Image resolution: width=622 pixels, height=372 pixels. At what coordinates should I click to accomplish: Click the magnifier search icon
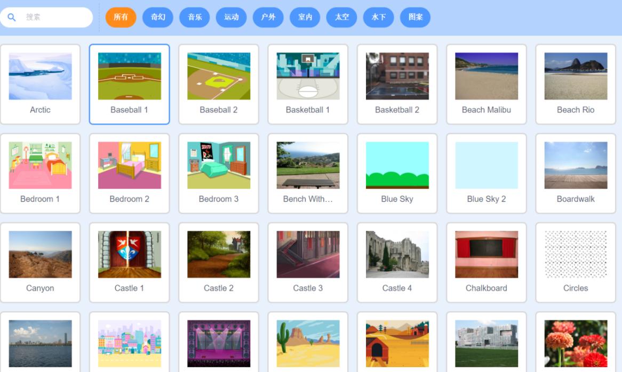point(12,18)
